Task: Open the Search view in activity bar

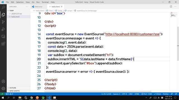Action: coord(3,7)
